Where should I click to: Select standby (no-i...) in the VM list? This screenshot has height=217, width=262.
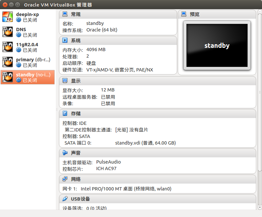point(28,77)
